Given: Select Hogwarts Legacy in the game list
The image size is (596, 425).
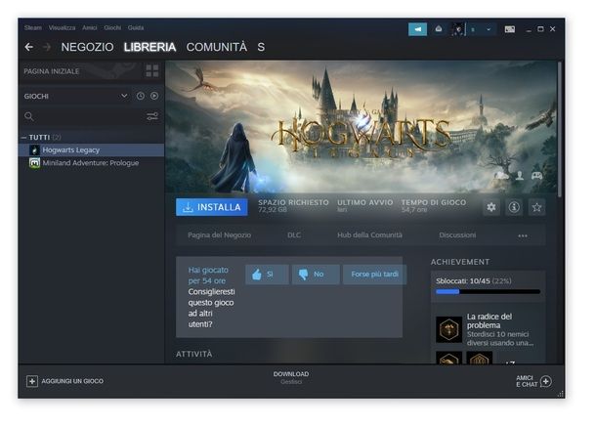Looking at the screenshot, I should tap(91, 150).
